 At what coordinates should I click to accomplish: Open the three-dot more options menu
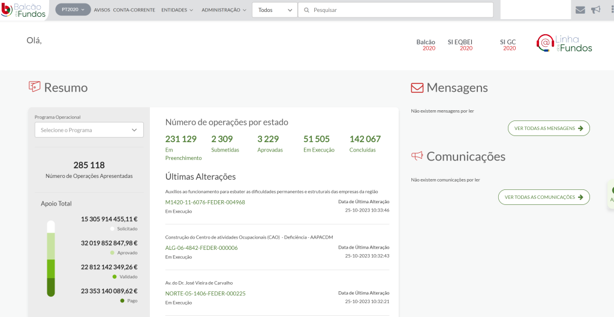coord(611,10)
